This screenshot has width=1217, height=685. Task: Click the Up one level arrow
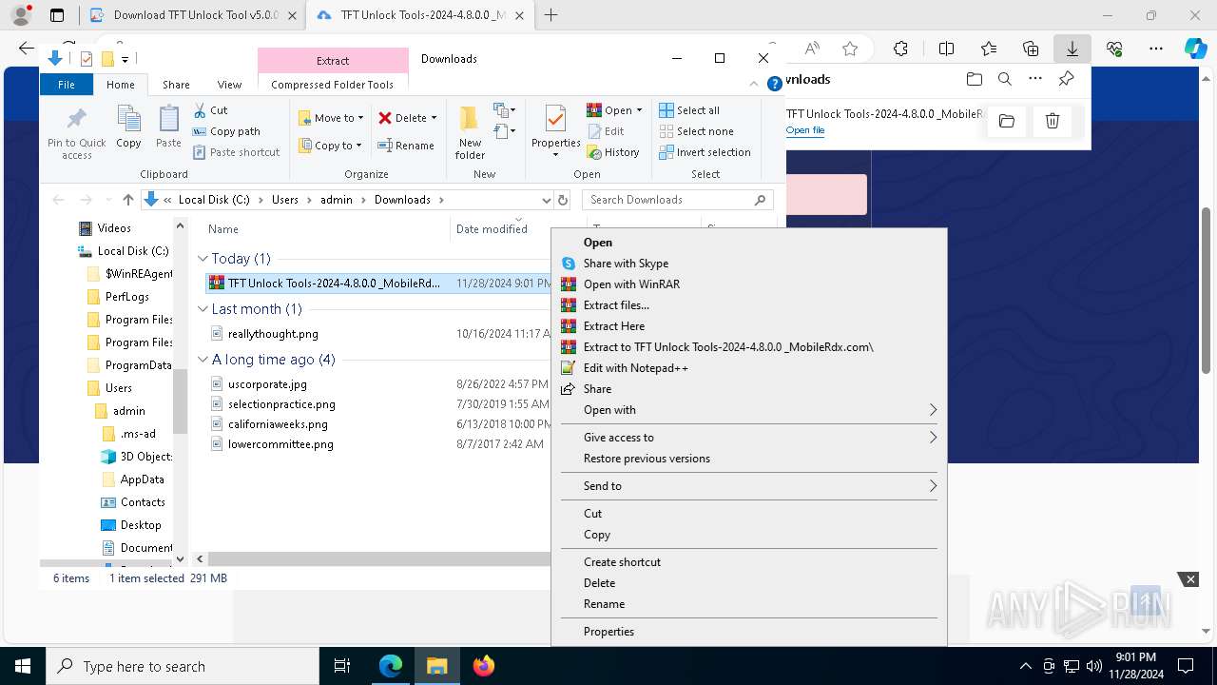click(128, 200)
